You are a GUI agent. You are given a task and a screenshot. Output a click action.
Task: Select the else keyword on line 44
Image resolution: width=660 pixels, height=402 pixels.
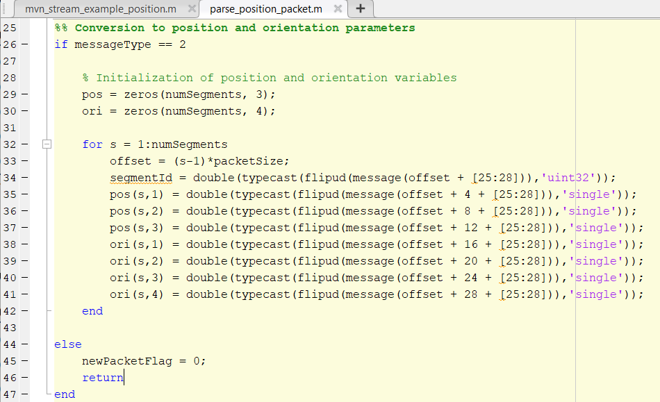click(x=67, y=344)
